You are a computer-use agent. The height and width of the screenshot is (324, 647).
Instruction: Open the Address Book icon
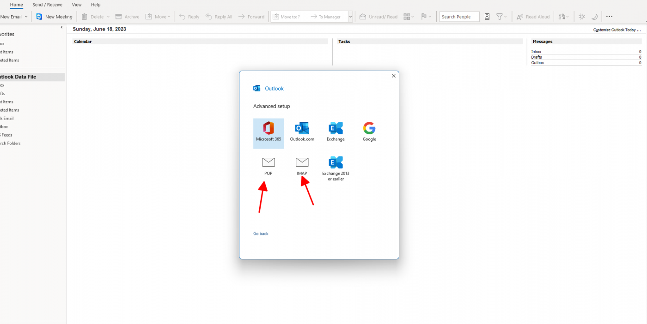(x=487, y=17)
